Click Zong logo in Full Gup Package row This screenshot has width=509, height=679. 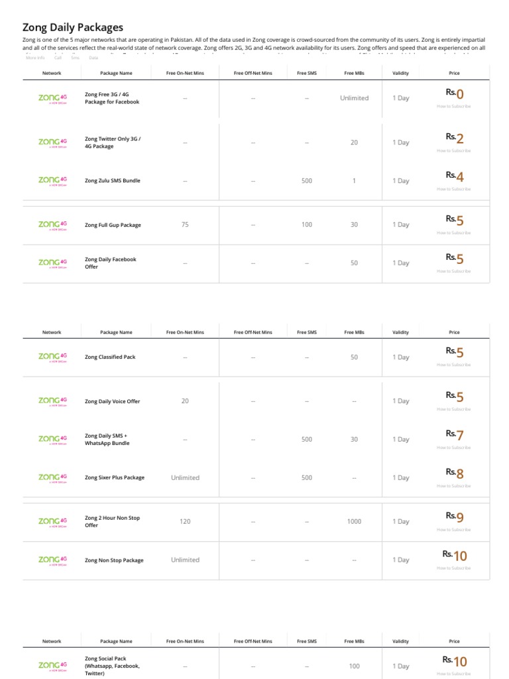point(52,225)
